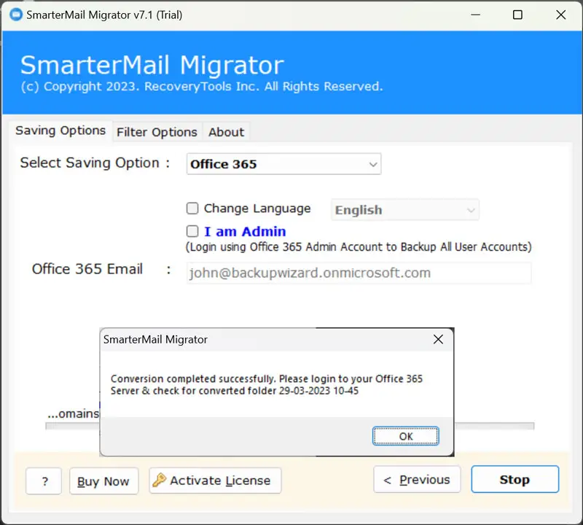The width and height of the screenshot is (583, 525).
Task: Go to the About tab
Action: point(226,132)
